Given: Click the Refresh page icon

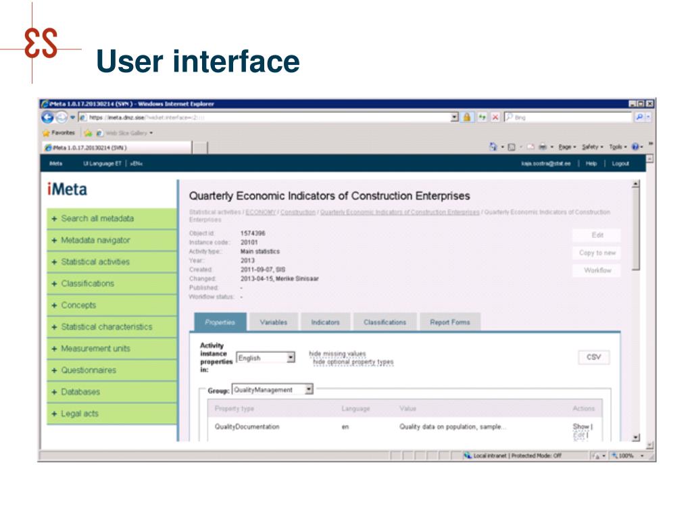Looking at the screenshot, I should click(482, 117).
